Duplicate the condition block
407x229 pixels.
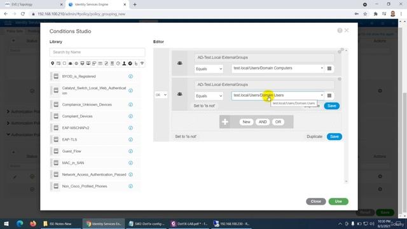pyautogui.click(x=314, y=137)
